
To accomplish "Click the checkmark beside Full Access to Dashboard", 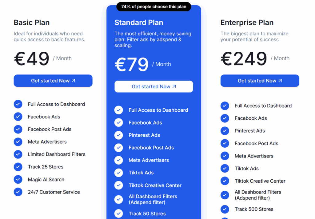I will (x=18, y=104).
